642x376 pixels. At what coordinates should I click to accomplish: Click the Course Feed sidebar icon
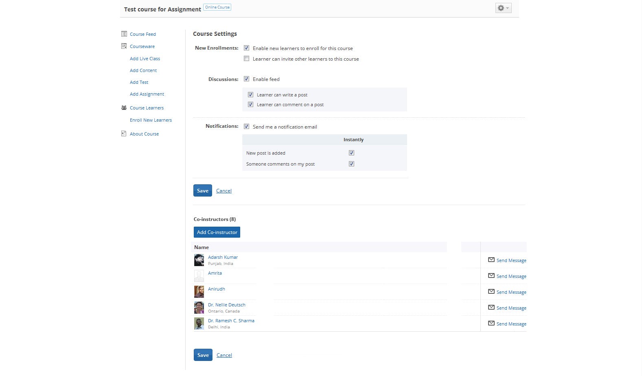tap(124, 34)
